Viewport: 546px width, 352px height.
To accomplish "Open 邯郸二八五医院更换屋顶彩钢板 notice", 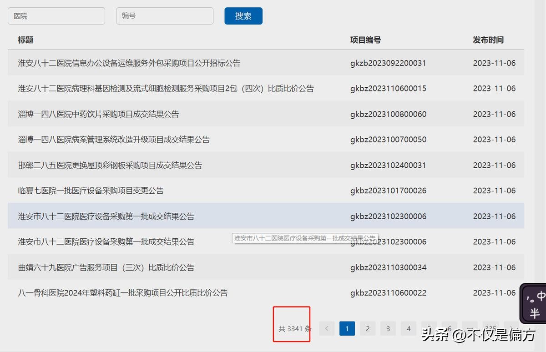I will coord(110,165).
